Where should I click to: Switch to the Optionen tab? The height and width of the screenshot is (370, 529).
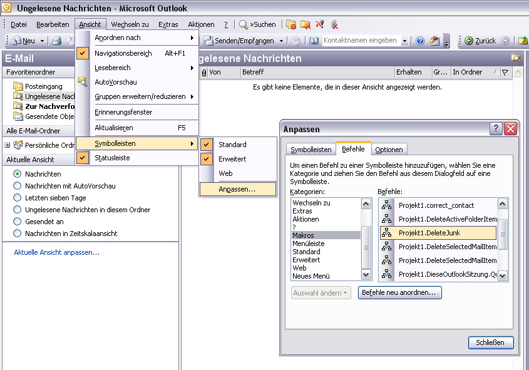click(x=389, y=150)
